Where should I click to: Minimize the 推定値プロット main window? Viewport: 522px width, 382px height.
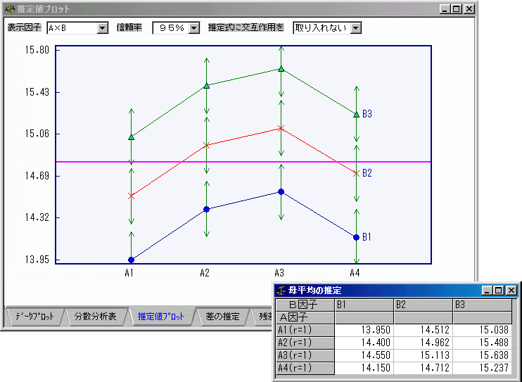pos(445,10)
